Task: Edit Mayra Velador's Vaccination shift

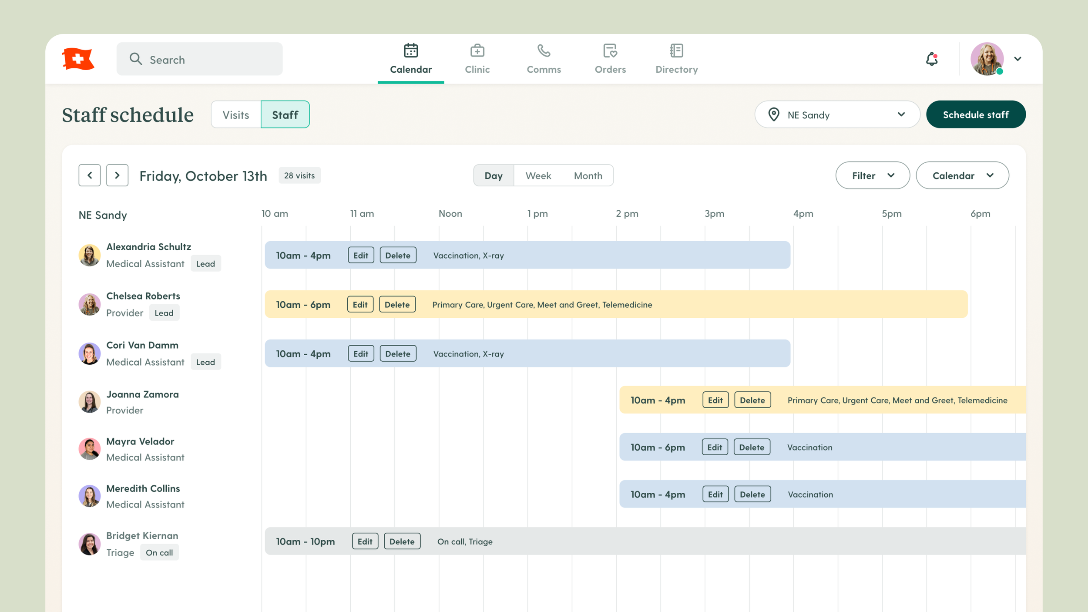Action: click(715, 447)
